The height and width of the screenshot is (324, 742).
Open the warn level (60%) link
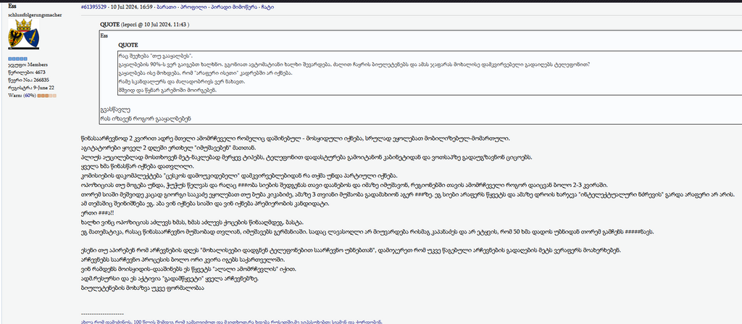pyautogui.click(x=29, y=95)
